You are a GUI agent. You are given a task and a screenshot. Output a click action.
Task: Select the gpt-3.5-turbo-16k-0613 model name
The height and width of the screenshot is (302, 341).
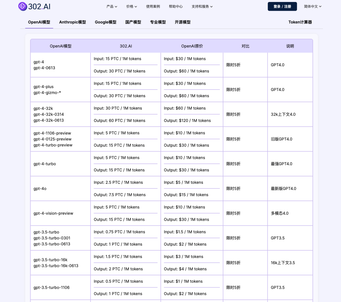tap(56, 266)
